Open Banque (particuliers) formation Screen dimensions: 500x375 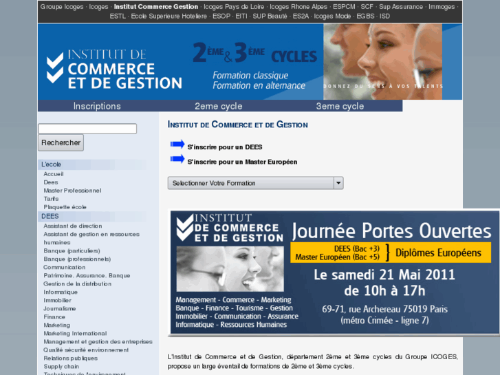click(72, 251)
